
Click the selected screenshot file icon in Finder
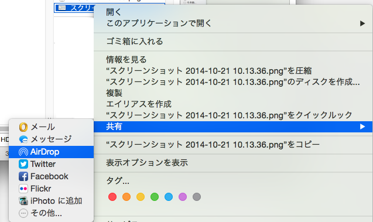(x=62, y=8)
